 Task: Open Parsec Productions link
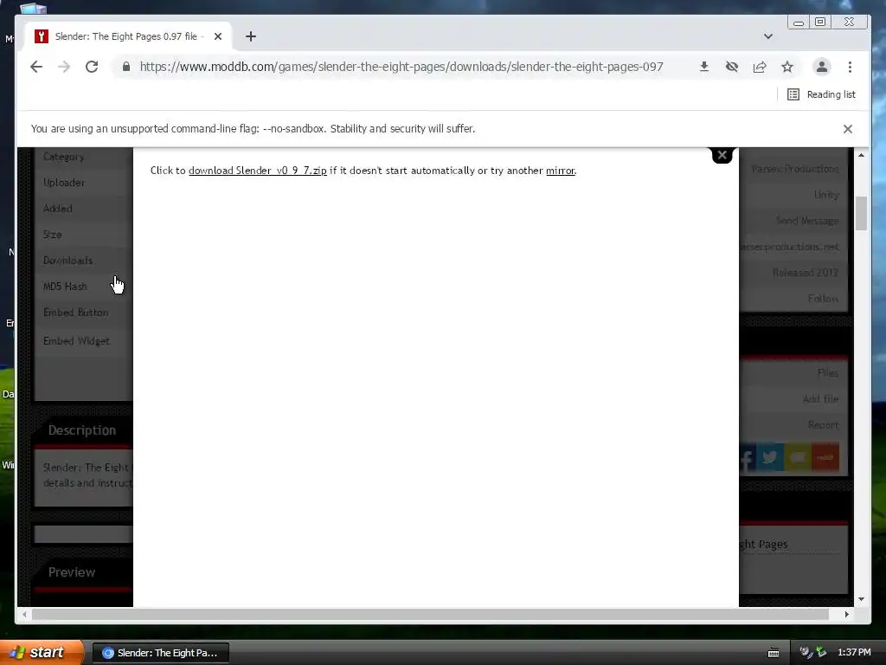(795, 169)
